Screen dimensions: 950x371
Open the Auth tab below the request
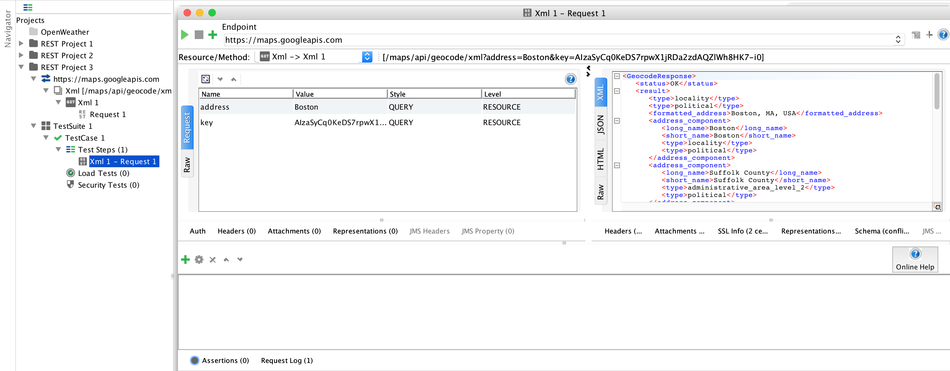pyautogui.click(x=197, y=231)
